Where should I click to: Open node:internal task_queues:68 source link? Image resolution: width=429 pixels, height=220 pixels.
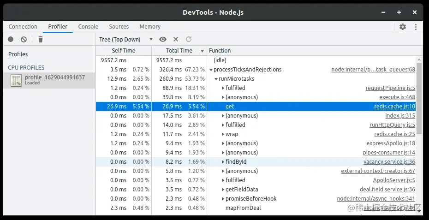[373, 70]
